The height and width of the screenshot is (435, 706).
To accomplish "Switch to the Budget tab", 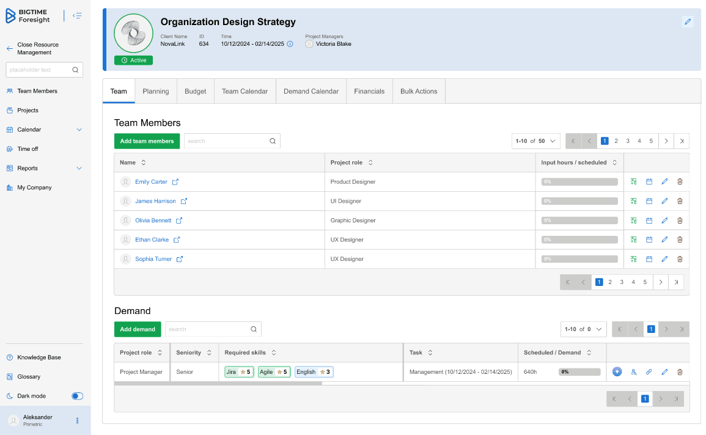I will point(195,91).
